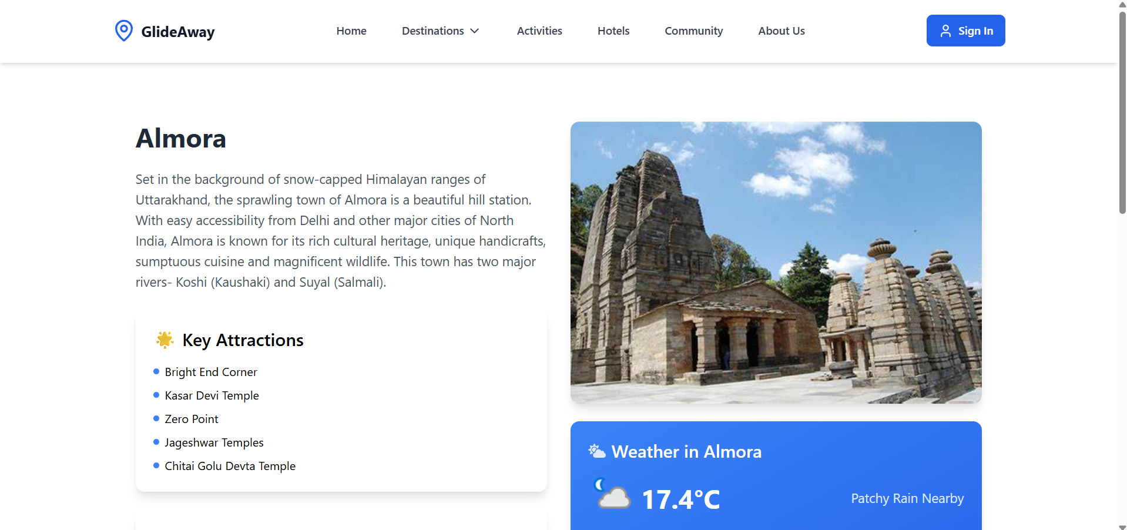Click the Weather in Almora title
Viewport: 1127px width, 530px height.
[686, 452]
